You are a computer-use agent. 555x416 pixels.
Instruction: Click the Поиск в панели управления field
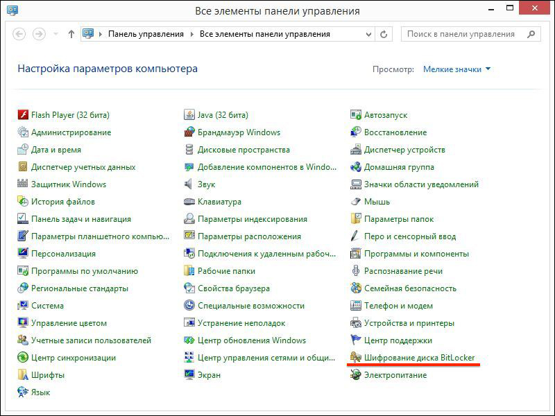coord(471,34)
